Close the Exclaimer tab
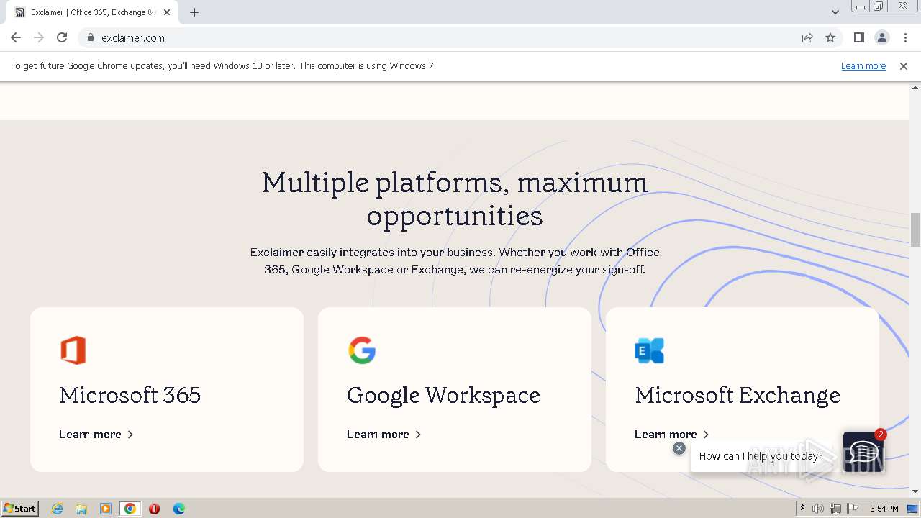The height and width of the screenshot is (518, 921). click(167, 12)
